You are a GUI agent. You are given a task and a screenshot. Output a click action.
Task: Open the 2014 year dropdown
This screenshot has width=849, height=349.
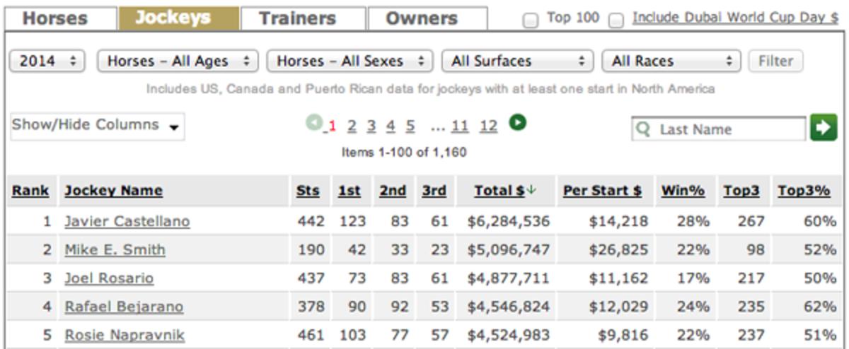(x=47, y=61)
